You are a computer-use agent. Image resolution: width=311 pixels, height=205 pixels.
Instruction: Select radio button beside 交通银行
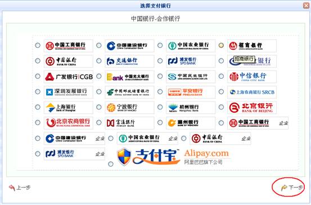coord(99,61)
